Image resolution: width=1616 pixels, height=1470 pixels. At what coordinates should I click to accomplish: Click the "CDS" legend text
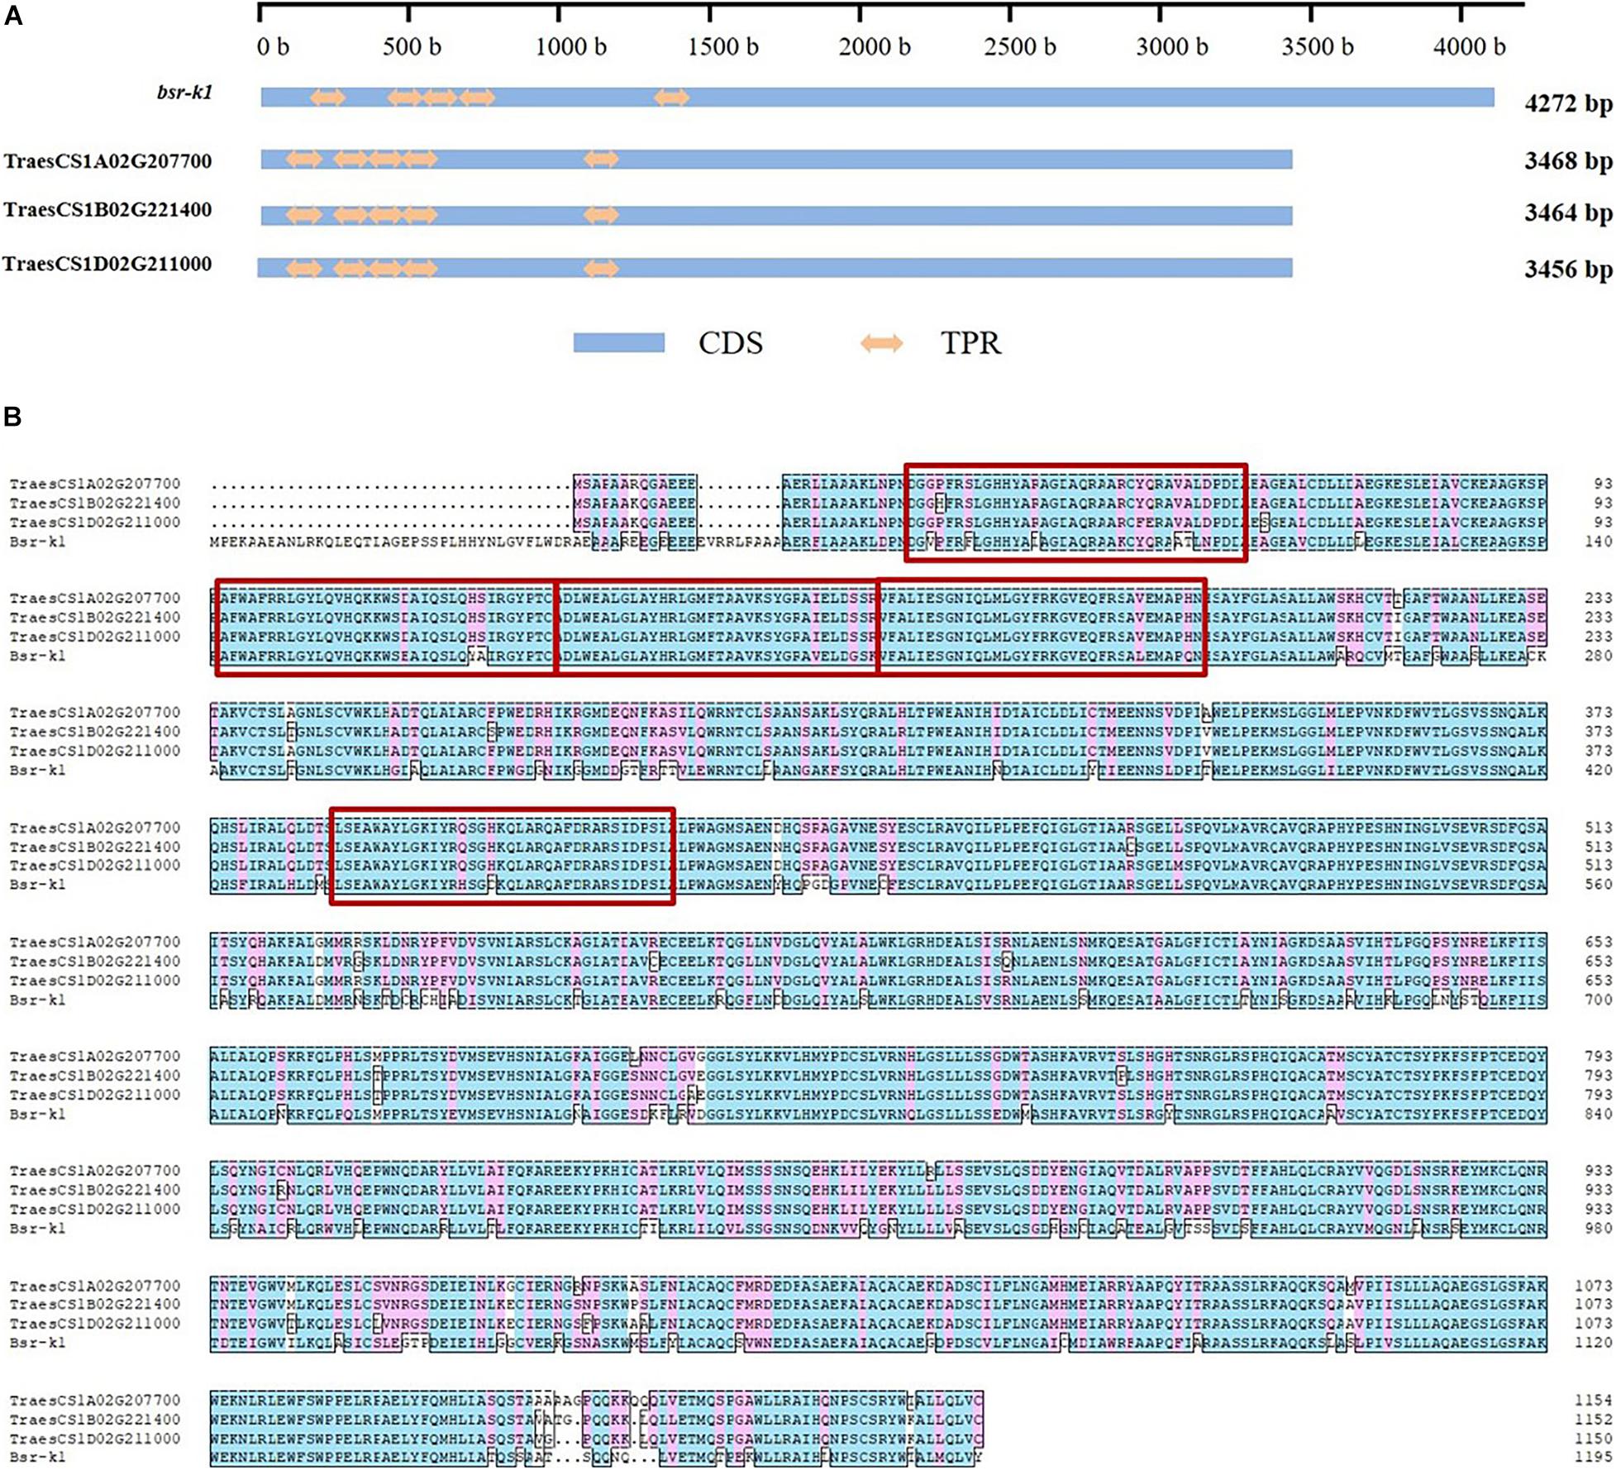(x=731, y=343)
